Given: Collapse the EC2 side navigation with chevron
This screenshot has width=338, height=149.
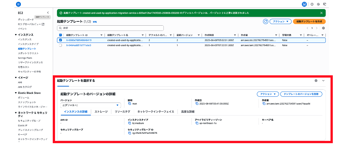Looking at the screenshot, I should pos(48,13).
